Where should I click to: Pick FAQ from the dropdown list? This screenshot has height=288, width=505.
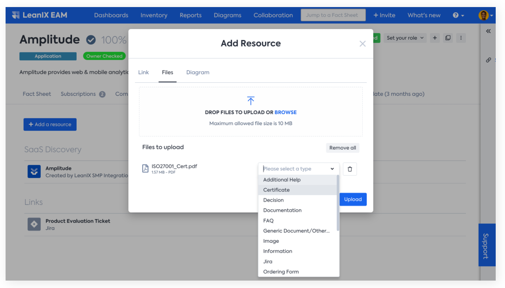[x=297, y=220]
